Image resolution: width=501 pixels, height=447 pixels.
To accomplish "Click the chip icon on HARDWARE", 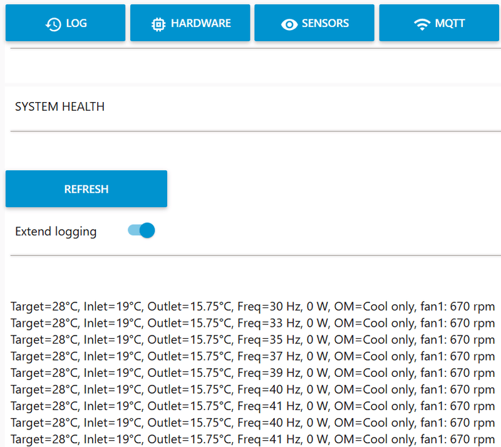I will tap(158, 24).
